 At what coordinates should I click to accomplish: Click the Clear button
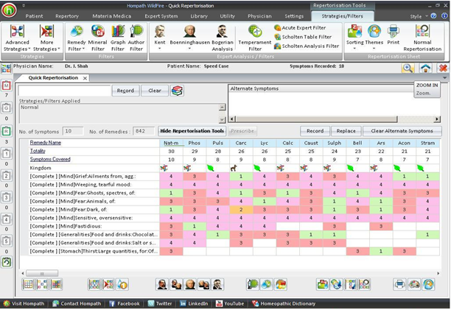155,91
